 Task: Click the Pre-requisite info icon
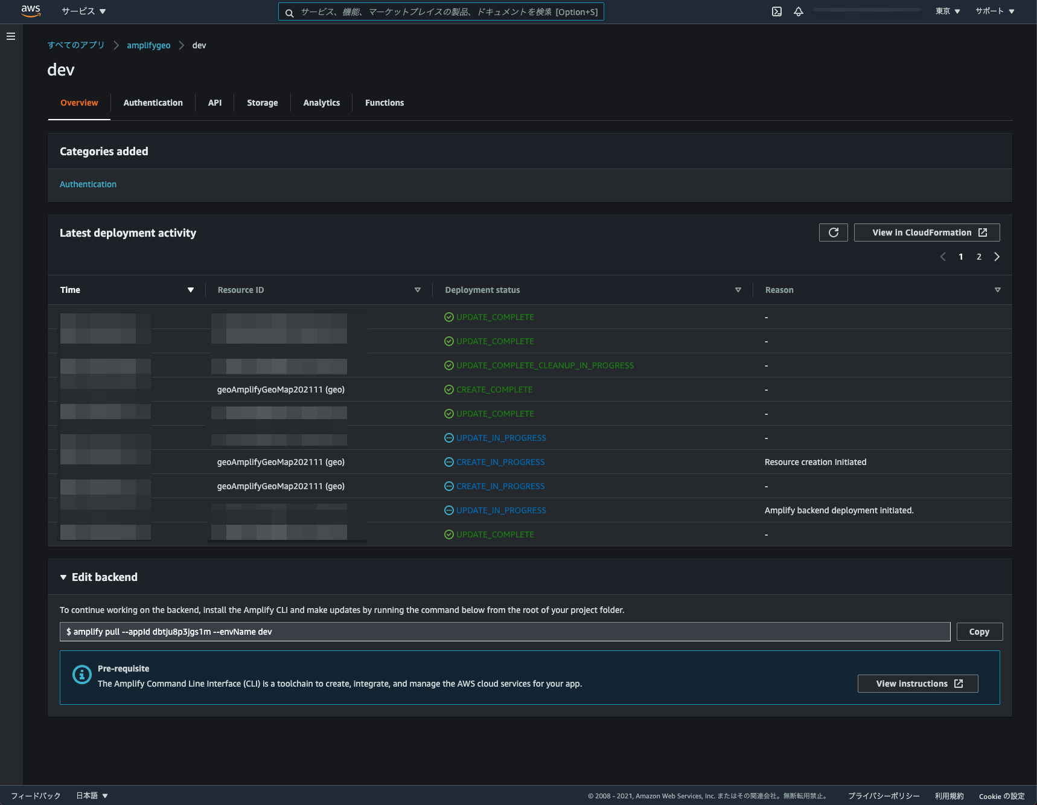tap(81, 675)
